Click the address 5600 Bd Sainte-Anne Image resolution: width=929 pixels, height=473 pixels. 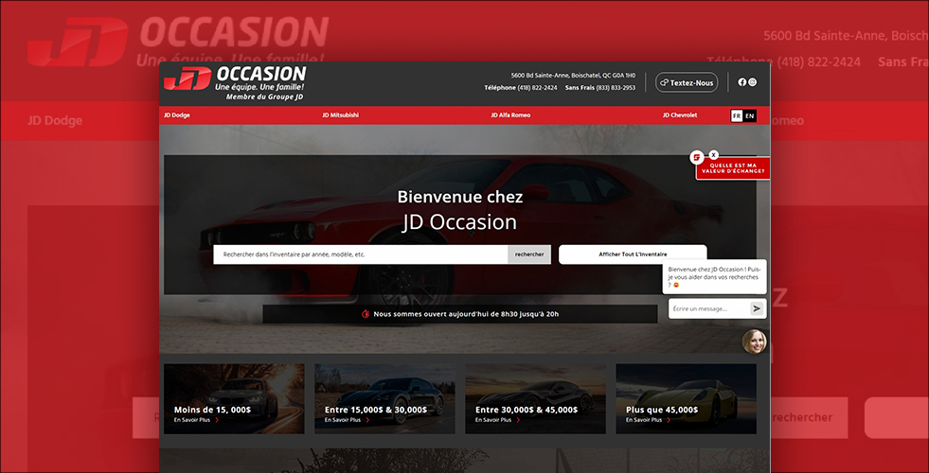573,75
